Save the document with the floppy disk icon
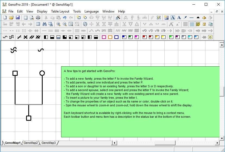 pos(17,17)
